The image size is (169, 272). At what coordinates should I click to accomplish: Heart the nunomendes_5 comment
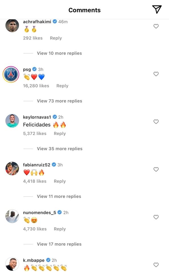[x=156, y=217]
